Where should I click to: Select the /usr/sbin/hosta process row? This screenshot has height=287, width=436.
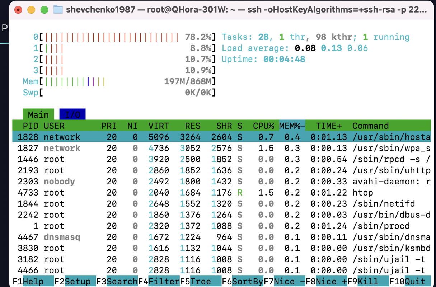[221, 137]
